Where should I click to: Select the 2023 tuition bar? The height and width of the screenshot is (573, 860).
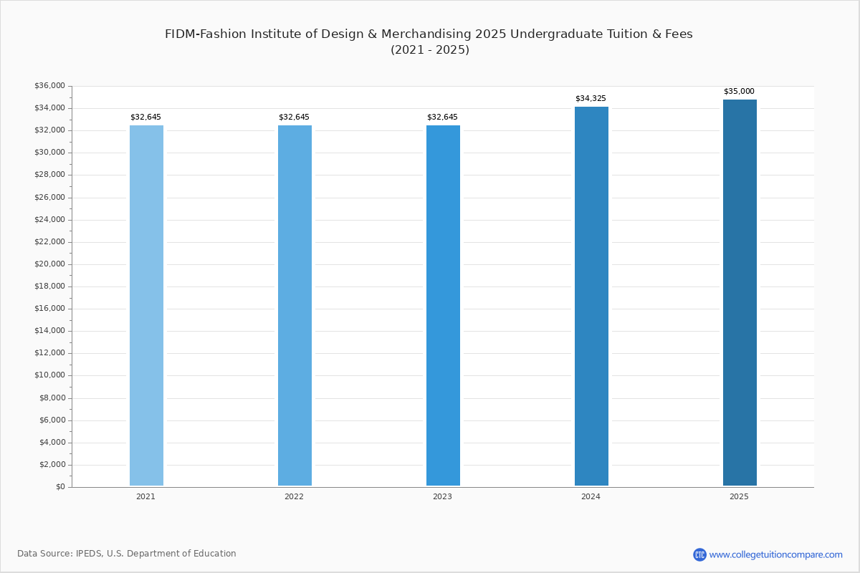[x=443, y=305]
